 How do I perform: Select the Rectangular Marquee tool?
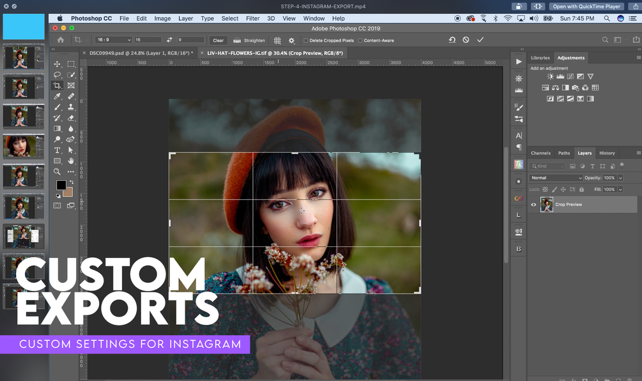[x=71, y=64]
